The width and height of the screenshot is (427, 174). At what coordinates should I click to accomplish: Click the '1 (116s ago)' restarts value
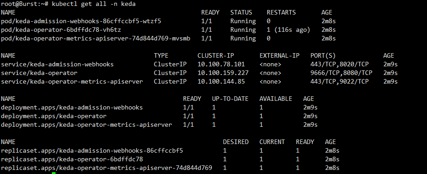[289, 30]
